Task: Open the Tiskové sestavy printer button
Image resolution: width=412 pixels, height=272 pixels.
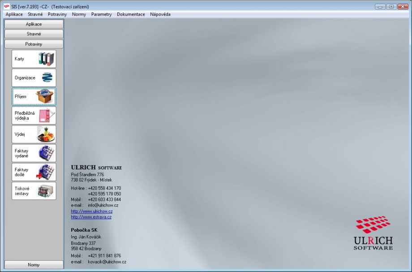Action: click(34, 191)
